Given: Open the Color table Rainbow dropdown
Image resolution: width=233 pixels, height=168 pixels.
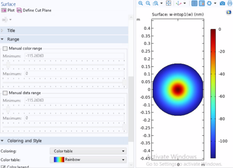Looking at the screenshot, I should click(x=88, y=160).
